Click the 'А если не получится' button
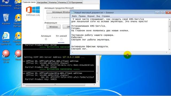 58,17
